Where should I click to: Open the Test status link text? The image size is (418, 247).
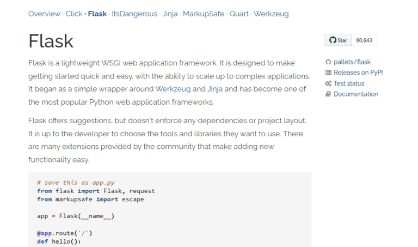pyautogui.click(x=349, y=83)
